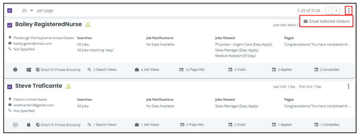Viewport: 359px width, 135px height.
Task: Click the Windows OS icon in Bailey's card
Action: [29, 70]
